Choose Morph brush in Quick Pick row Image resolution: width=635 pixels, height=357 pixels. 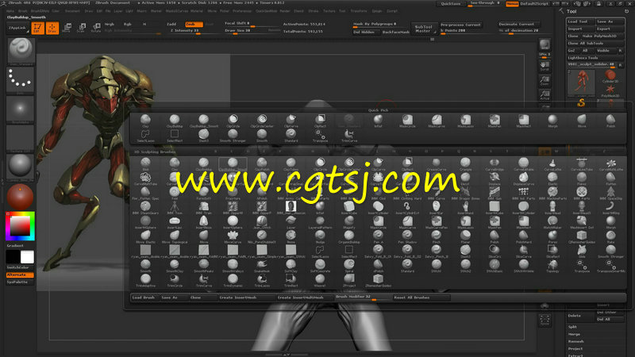click(x=552, y=121)
